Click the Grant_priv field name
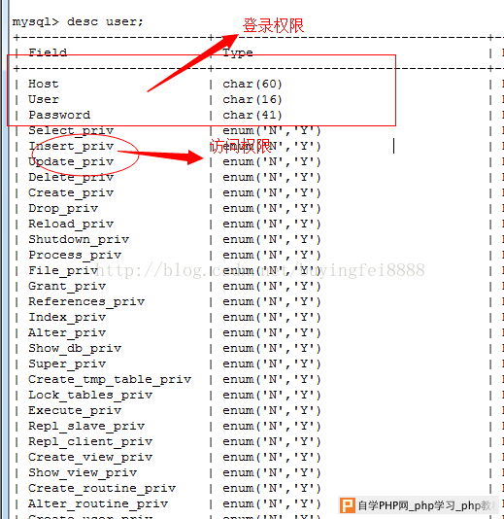The width and height of the screenshot is (504, 519). tap(67, 287)
